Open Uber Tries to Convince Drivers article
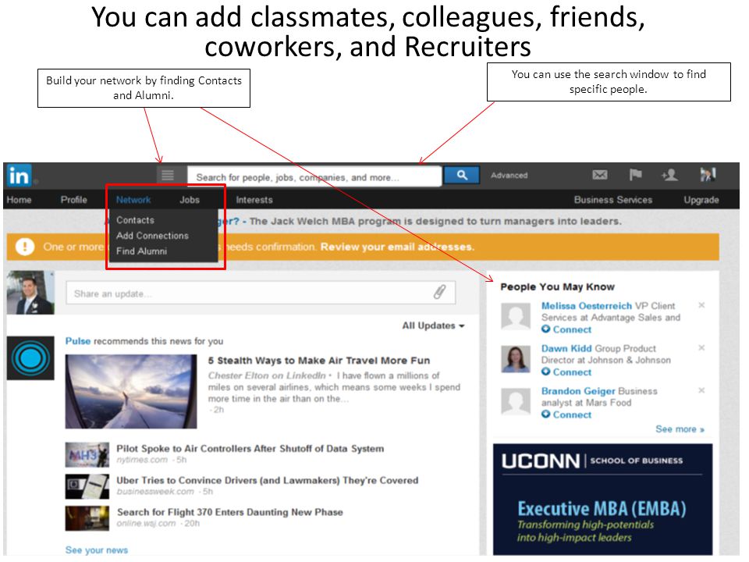Image resolution: width=749 pixels, height=562 pixels. (268, 480)
